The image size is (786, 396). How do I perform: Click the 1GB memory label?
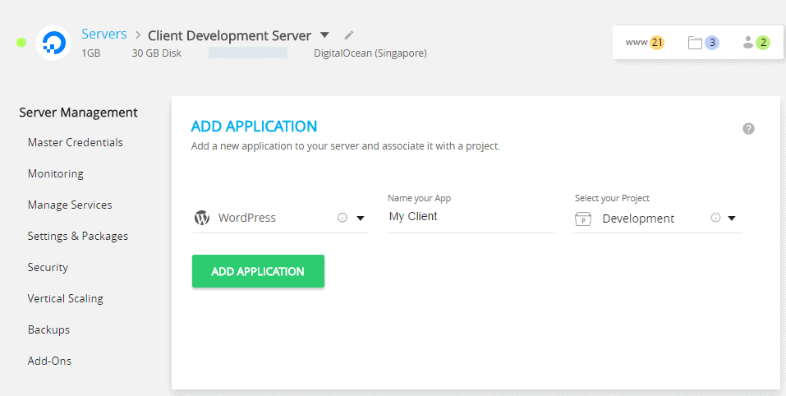(90, 53)
